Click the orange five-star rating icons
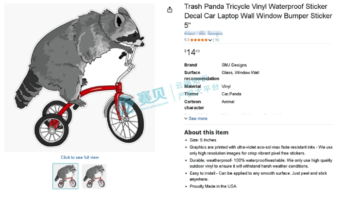 tap(199, 40)
